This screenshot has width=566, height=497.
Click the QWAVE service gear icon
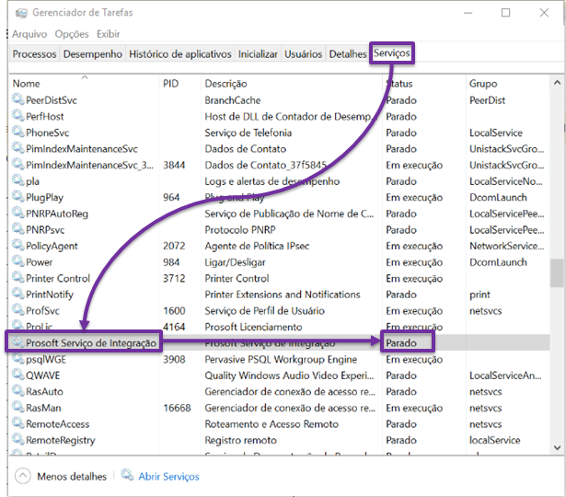(x=17, y=375)
